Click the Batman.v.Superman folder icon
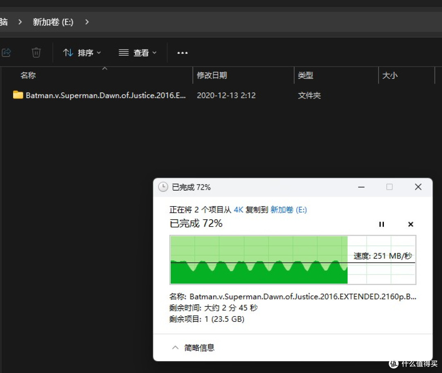442x373 pixels. pos(18,95)
